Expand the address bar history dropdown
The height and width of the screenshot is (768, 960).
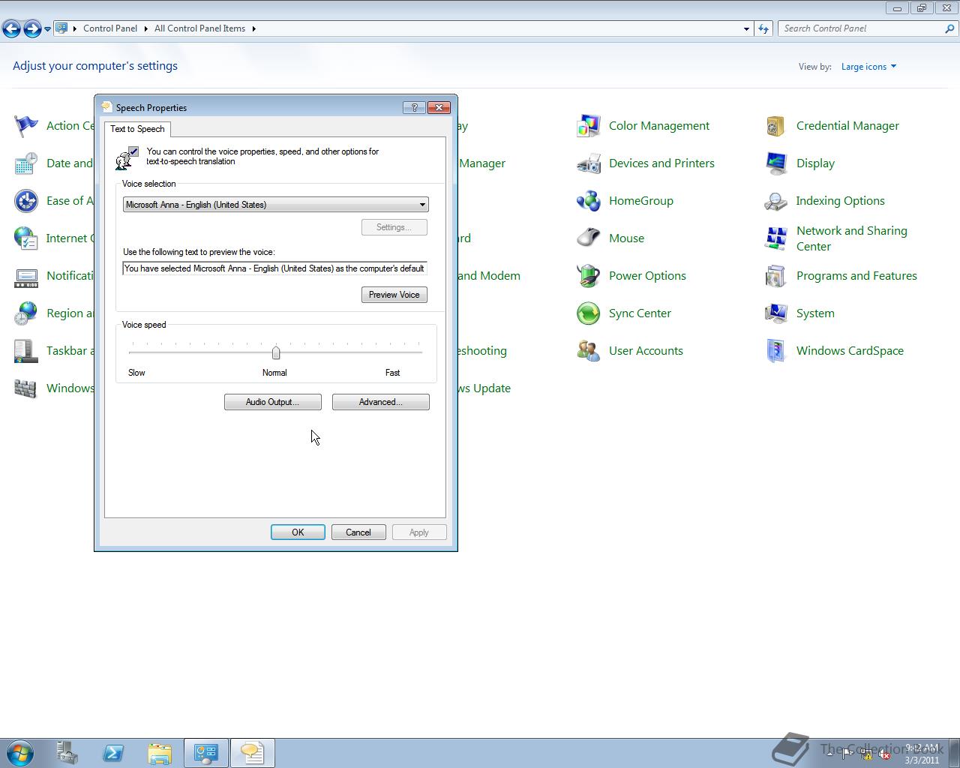(x=746, y=28)
